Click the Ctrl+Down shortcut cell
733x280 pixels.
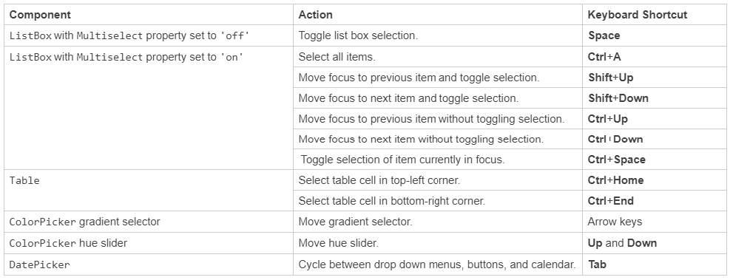click(655, 139)
